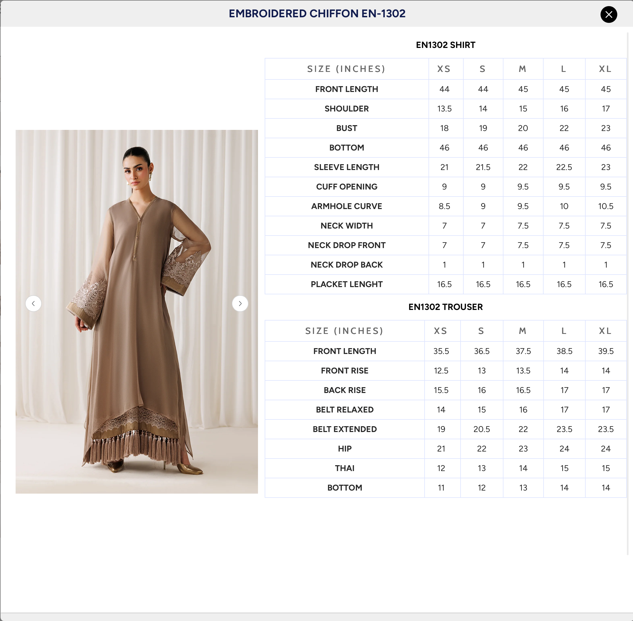Click trouser front length XS 35.5

(441, 351)
